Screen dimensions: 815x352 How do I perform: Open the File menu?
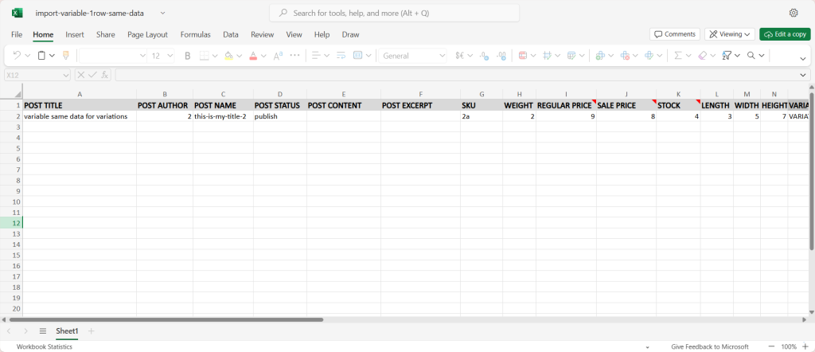17,34
